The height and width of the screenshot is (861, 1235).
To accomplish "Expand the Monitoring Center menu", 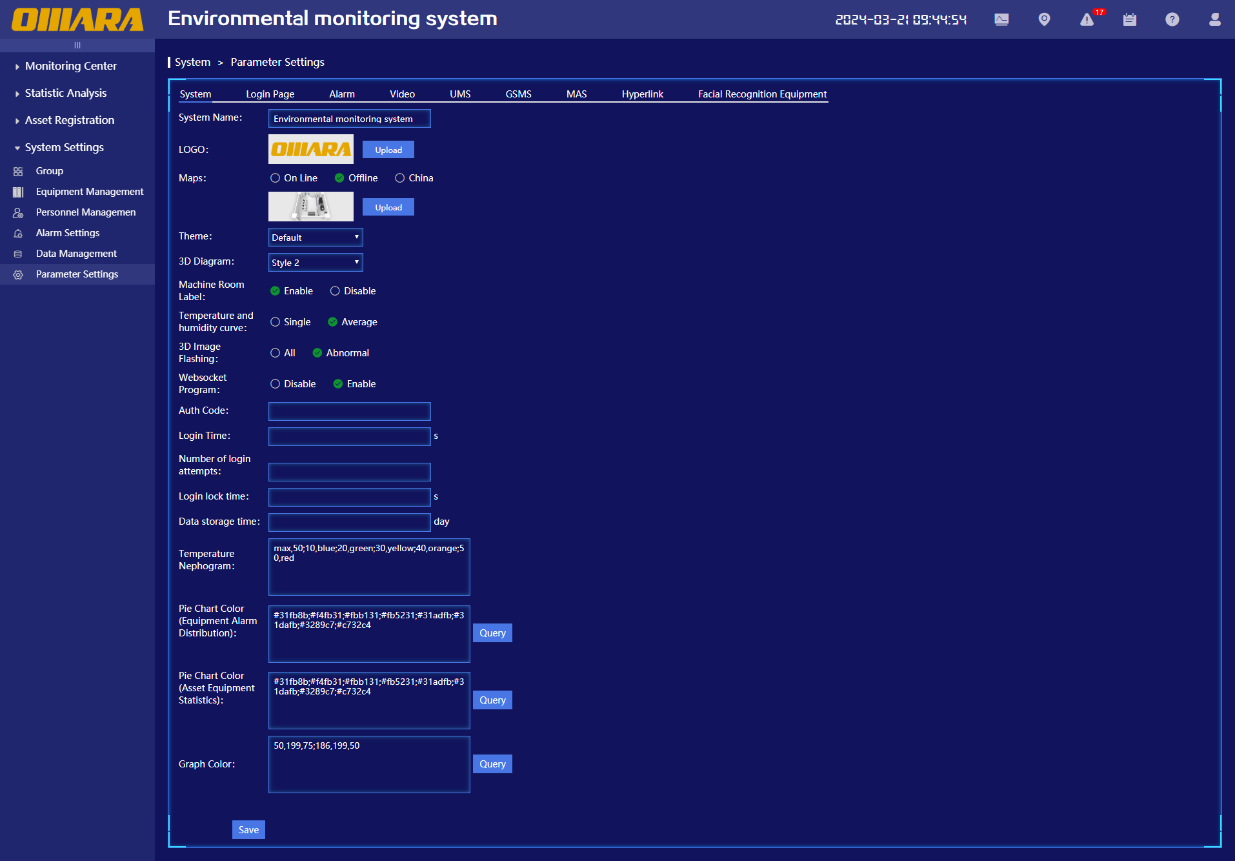I will [x=70, y=66].
